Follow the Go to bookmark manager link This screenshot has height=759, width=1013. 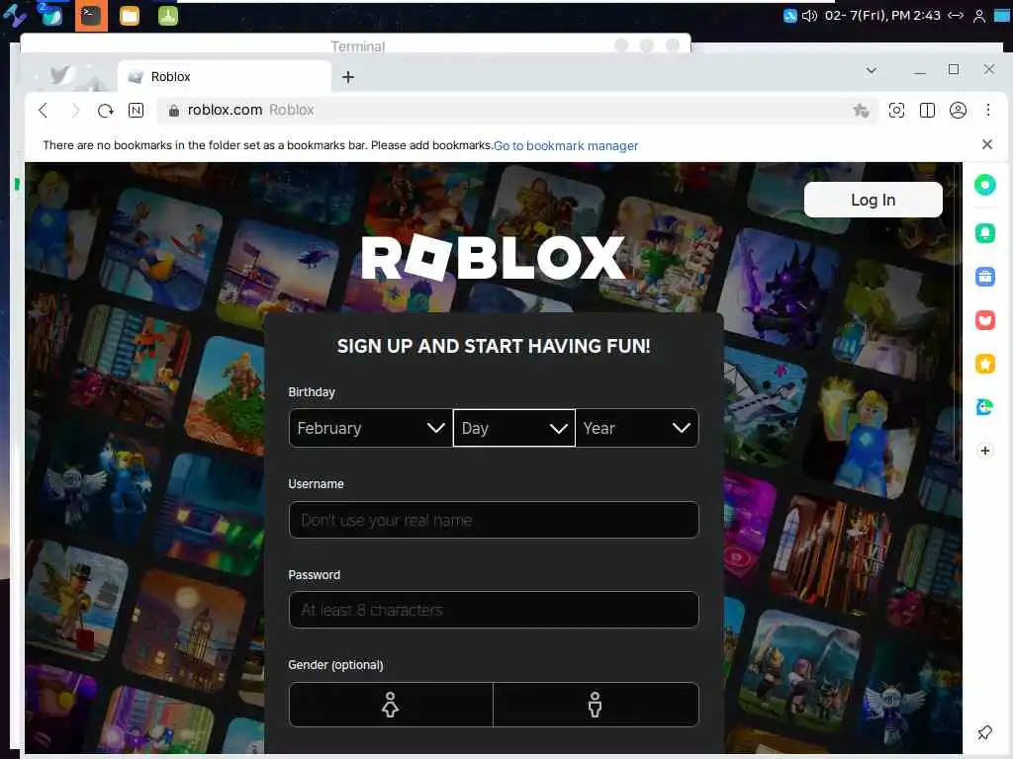[x=566, y=146]
